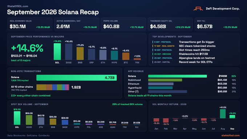Image resolution: width=247 pixels, height=139 pixels.
Task: Click the September 2026 Solana Recap title
Action: coord(53,12)
